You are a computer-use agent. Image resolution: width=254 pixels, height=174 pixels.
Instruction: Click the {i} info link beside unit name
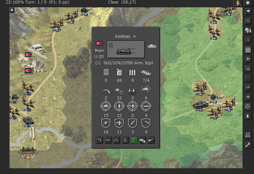(98, 63)
